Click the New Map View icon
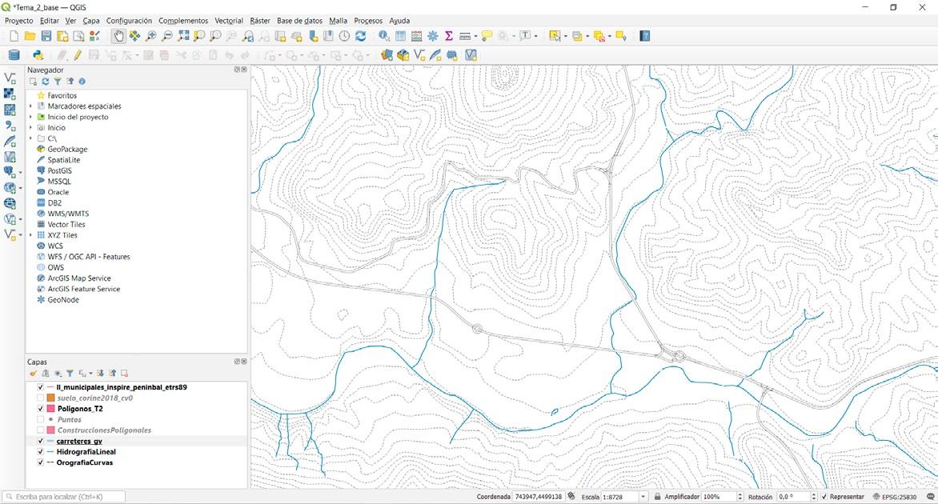938x504 pixels. click(280, 37)
